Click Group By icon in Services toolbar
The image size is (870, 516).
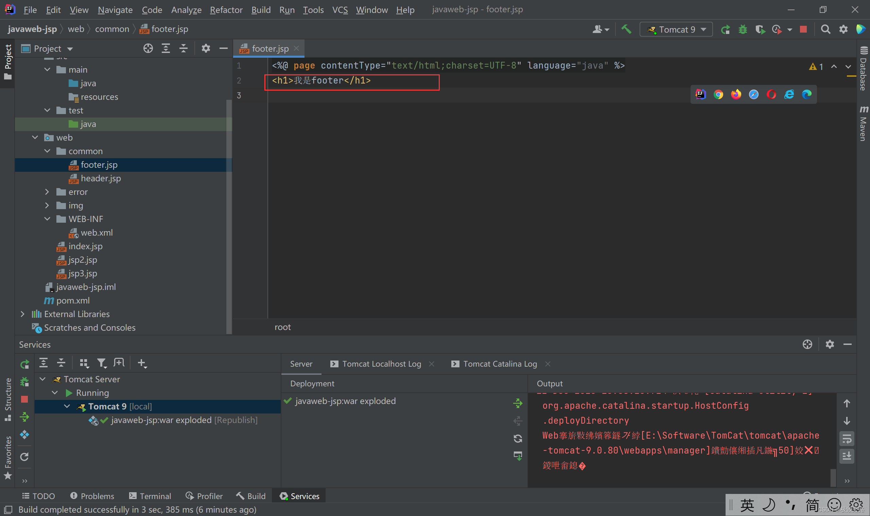[x=84, y=363]
